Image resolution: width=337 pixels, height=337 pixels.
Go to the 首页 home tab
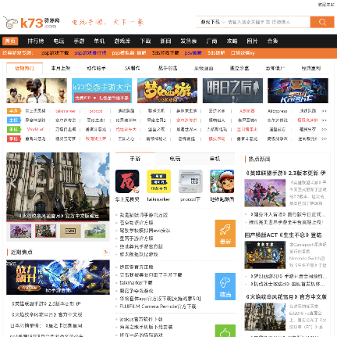click(10, 41)
